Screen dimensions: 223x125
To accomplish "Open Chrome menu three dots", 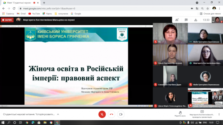I will point(220,8).
